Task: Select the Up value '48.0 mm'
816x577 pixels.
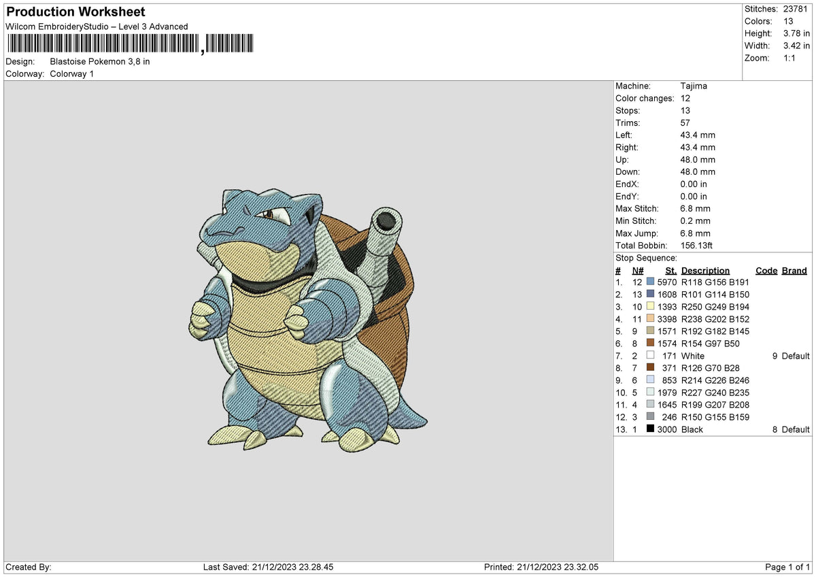Action: (x=698, y=159)
